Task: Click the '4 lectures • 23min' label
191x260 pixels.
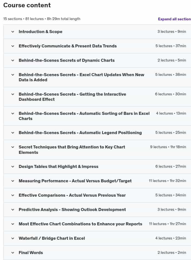Action: (x=171, y=238)
